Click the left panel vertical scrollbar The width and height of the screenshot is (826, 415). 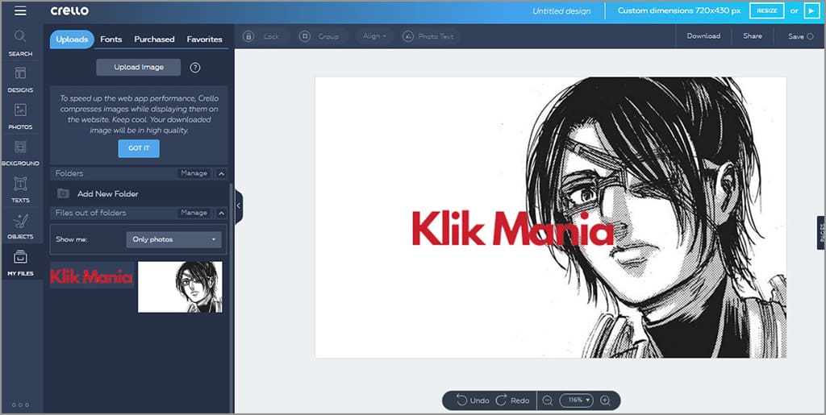231,297
